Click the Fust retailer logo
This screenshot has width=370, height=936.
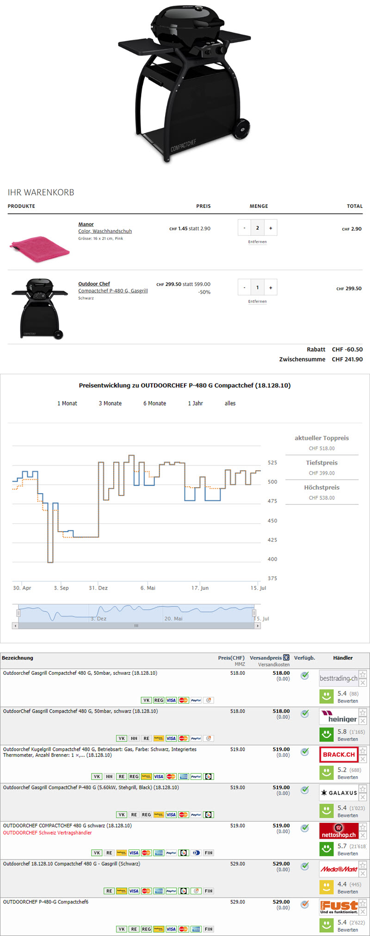339,907
